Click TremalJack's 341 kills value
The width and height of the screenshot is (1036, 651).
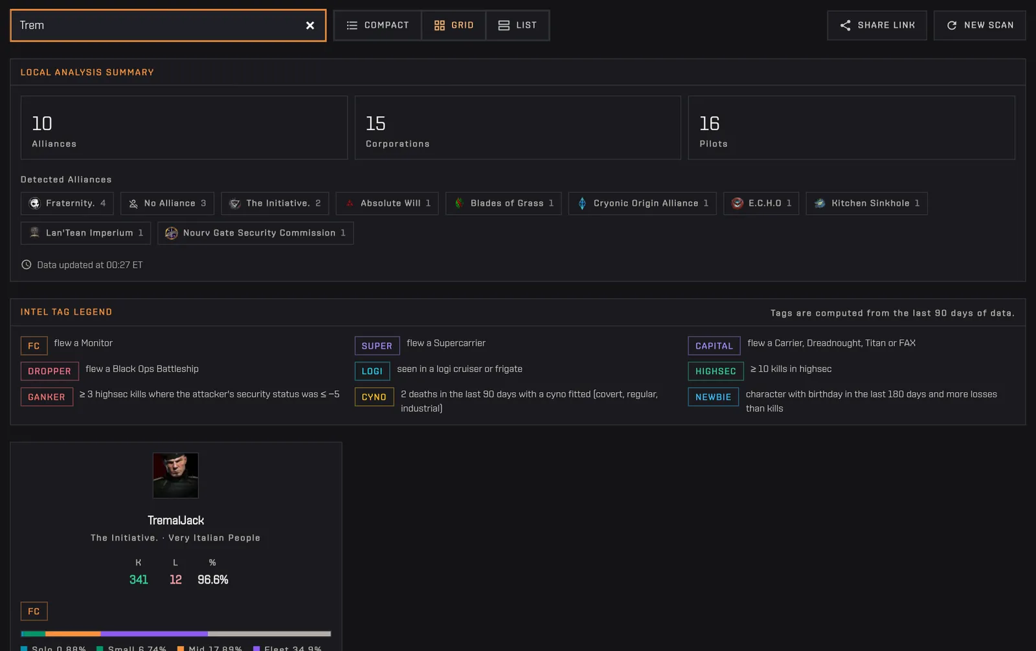click(139, 580)
